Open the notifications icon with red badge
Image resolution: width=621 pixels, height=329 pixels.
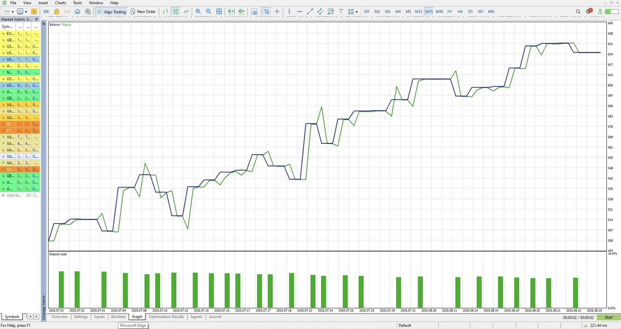click(x=589, y=11)
